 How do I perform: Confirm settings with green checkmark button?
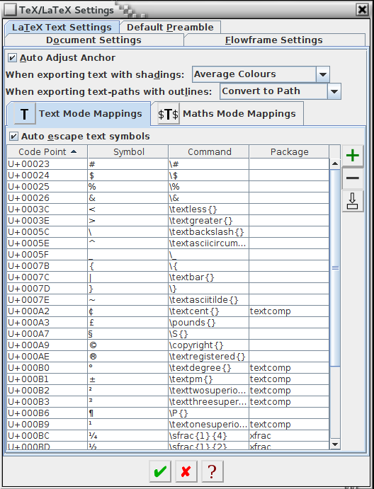[x=160, y=471]
